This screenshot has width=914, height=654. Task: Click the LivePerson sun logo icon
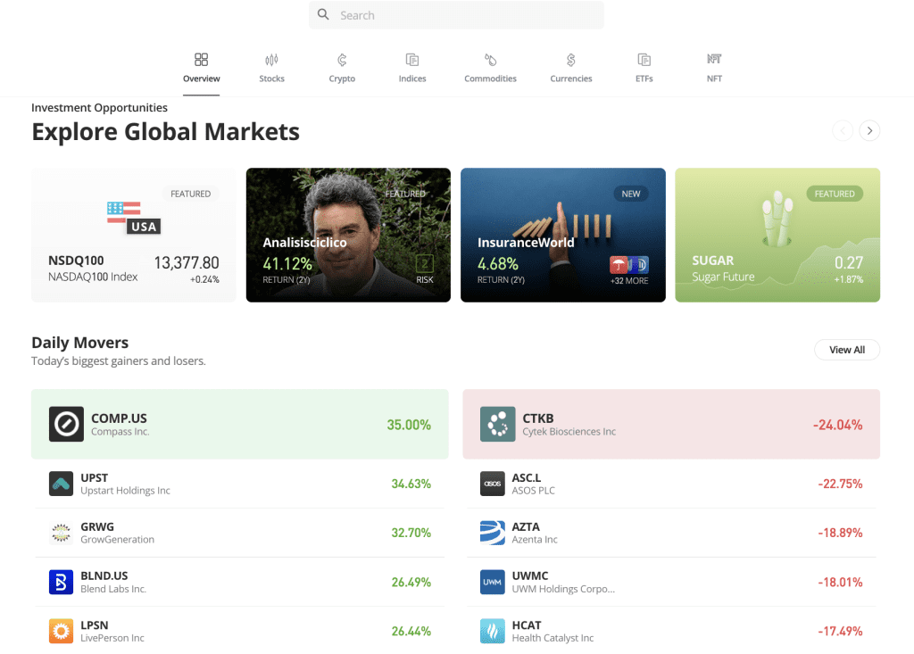point(61,631)
